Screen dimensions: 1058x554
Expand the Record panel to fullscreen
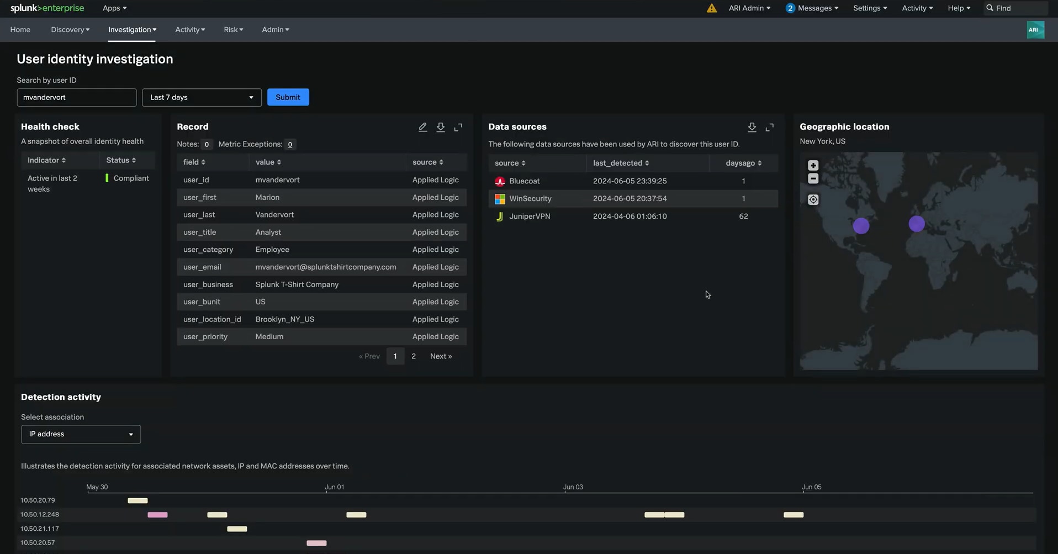pos(458,127)
